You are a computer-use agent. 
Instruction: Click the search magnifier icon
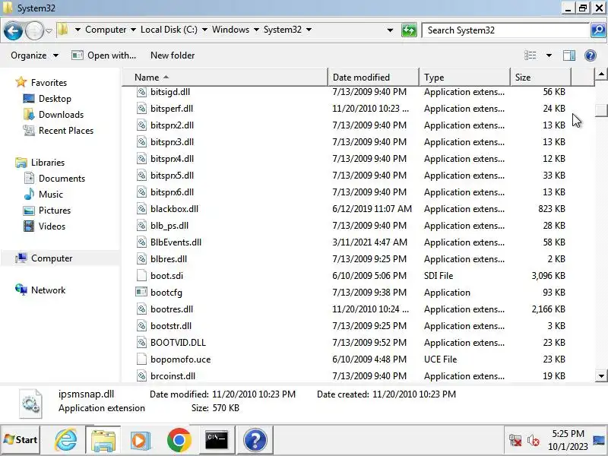(x=598, y=30)
